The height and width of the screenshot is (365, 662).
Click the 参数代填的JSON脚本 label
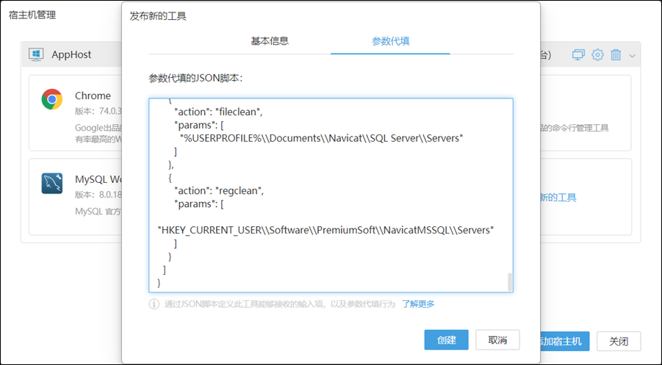[x=195, y=78]
